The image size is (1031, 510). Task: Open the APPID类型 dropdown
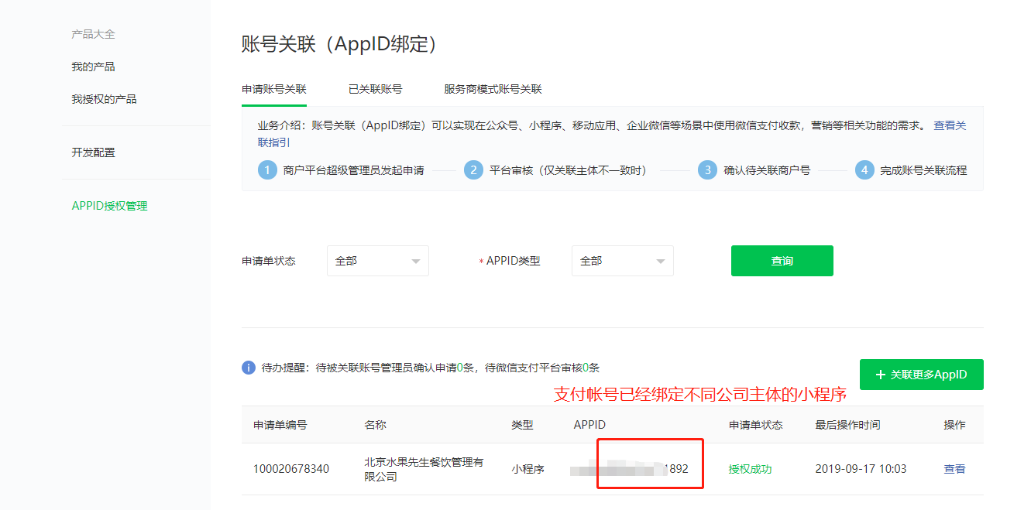point(622,261)
